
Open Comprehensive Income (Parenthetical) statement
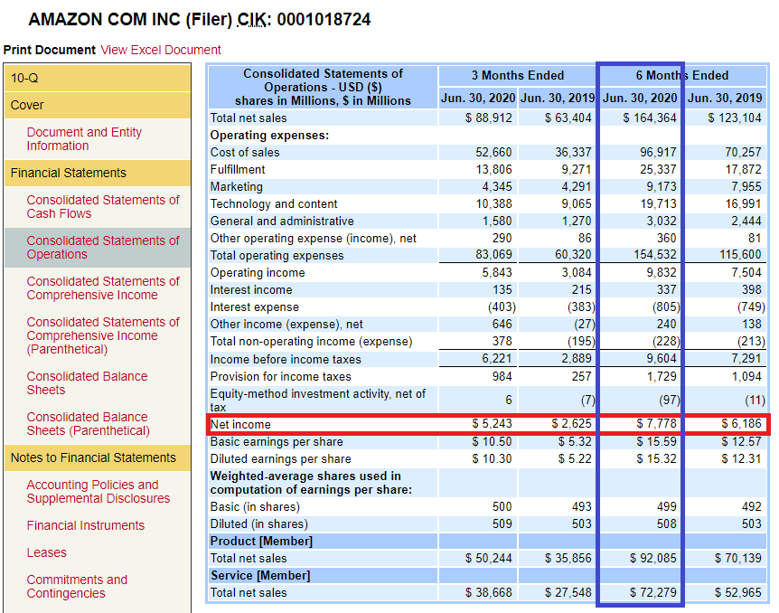[x=103, y=335]
